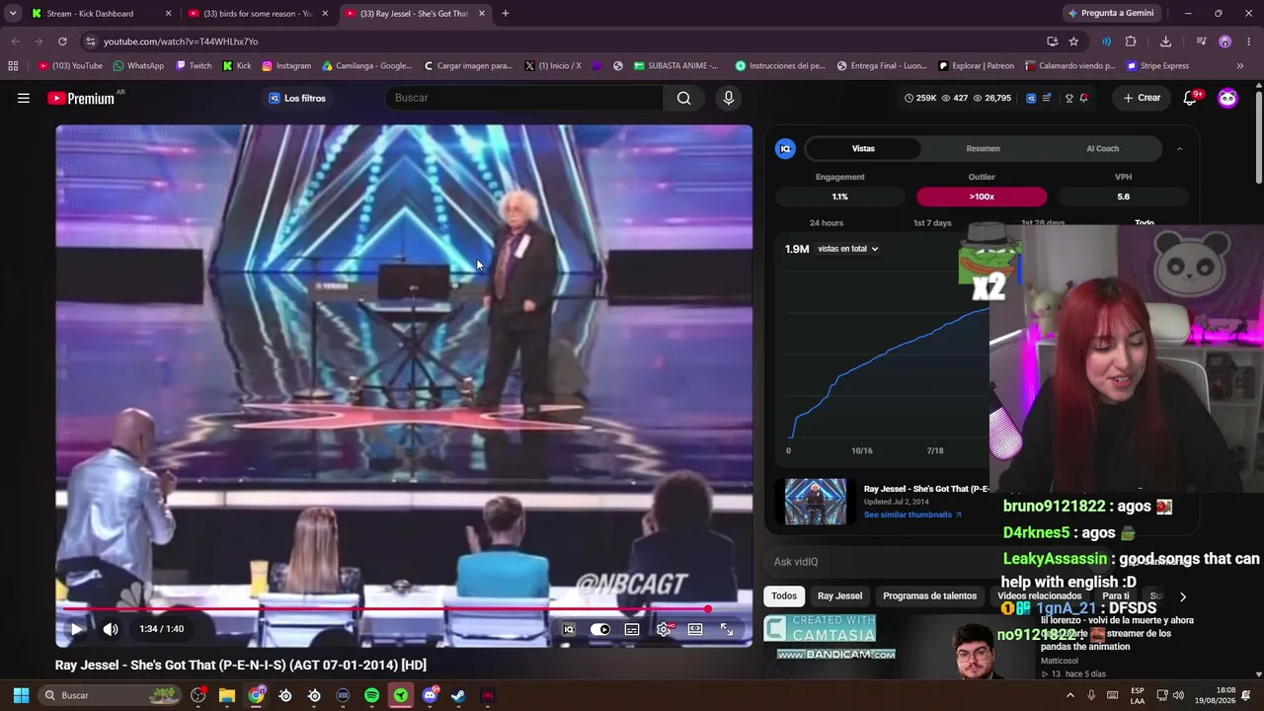Open the Stripe Express bookmark
1264x711 pixels.
tap(1157, 66)
